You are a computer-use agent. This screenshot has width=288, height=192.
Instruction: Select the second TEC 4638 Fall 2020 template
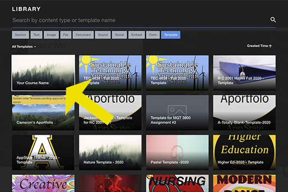pyautogui.click(x=177, y=73)
